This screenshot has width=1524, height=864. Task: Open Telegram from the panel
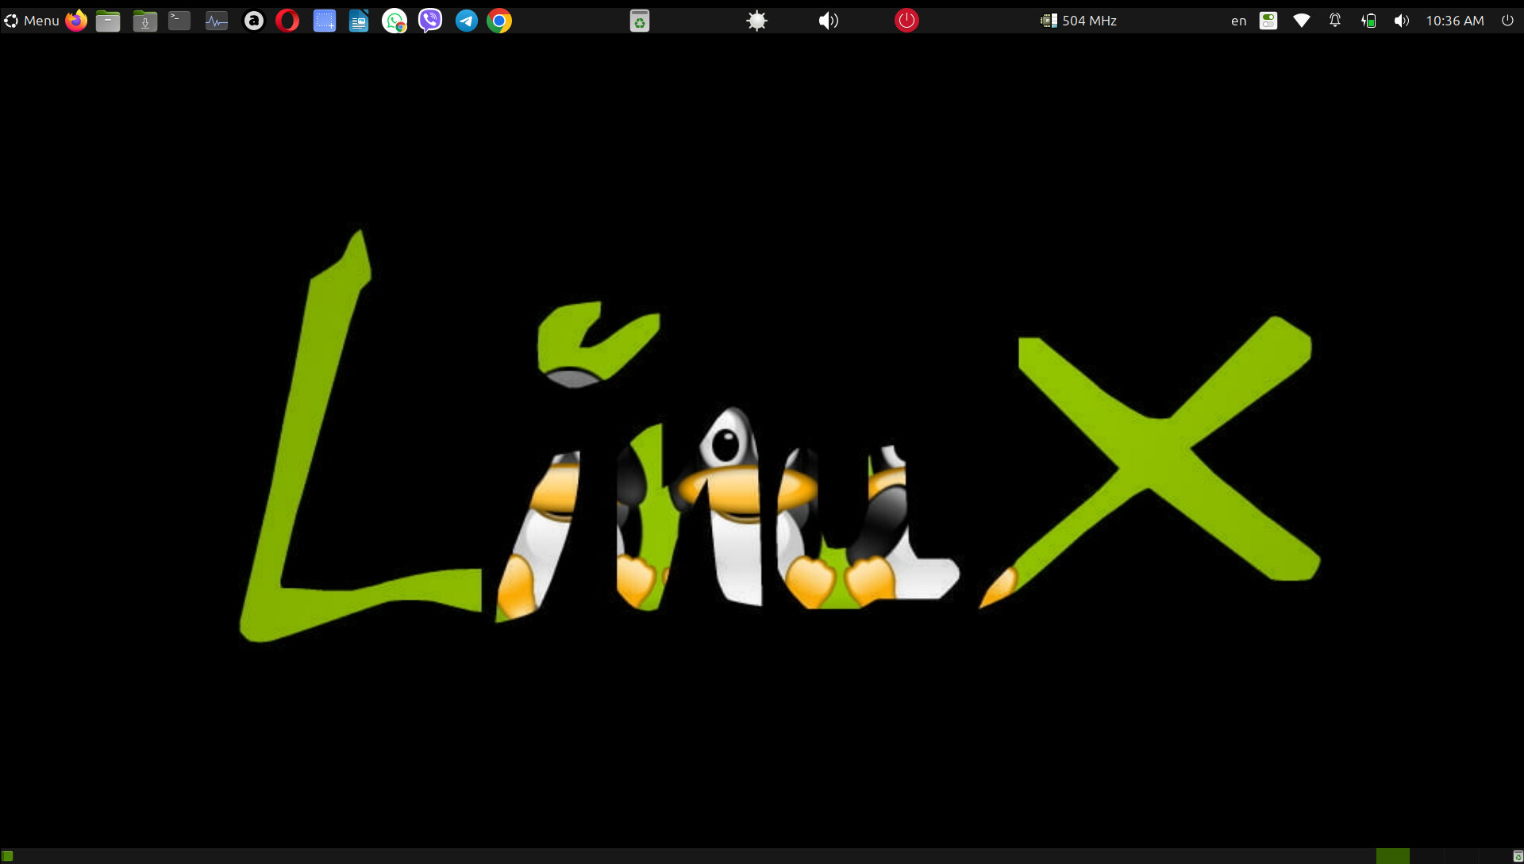[x=466, y=21]
